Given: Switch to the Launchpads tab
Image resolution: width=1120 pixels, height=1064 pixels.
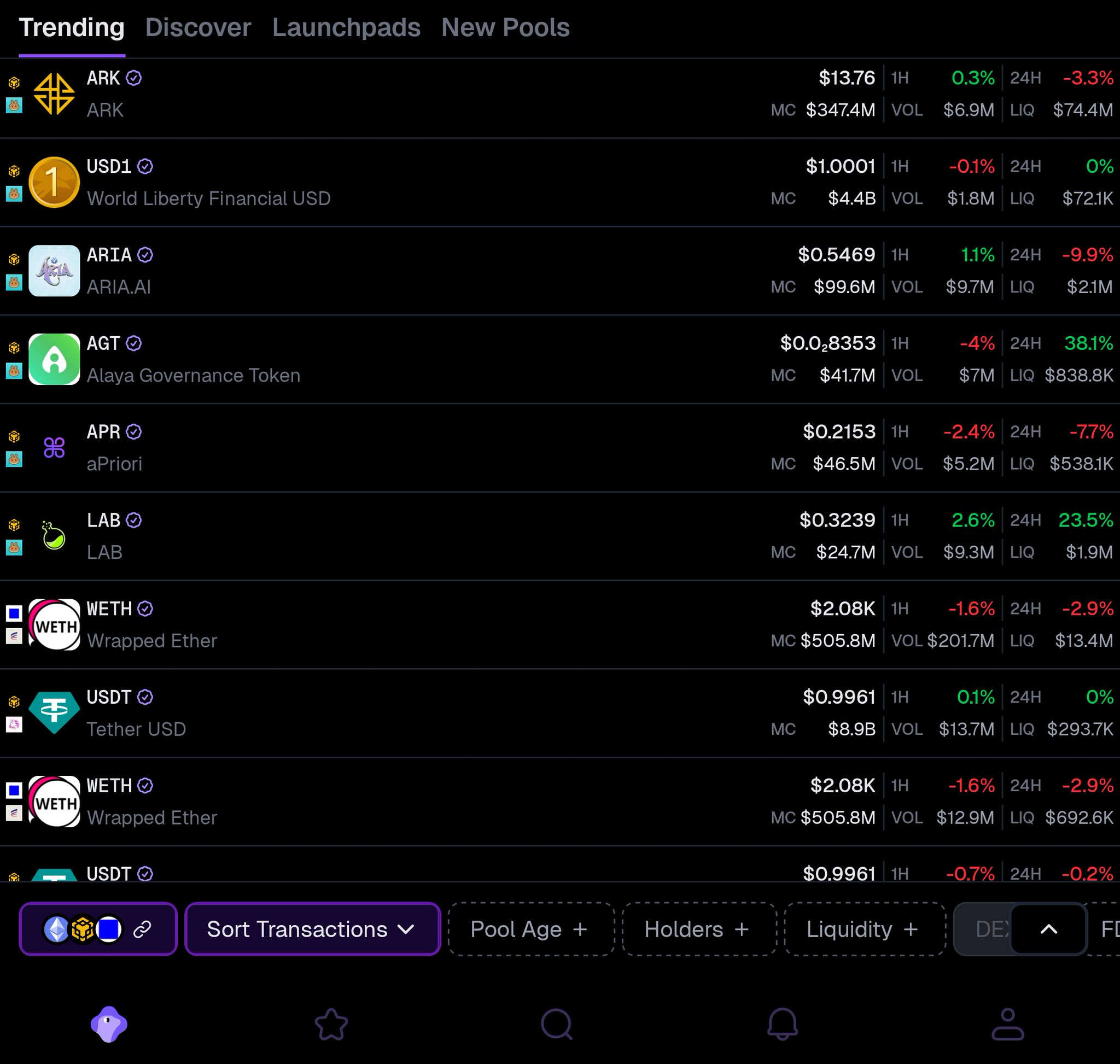Looking at the screenshot, I should tap(346, 27).
